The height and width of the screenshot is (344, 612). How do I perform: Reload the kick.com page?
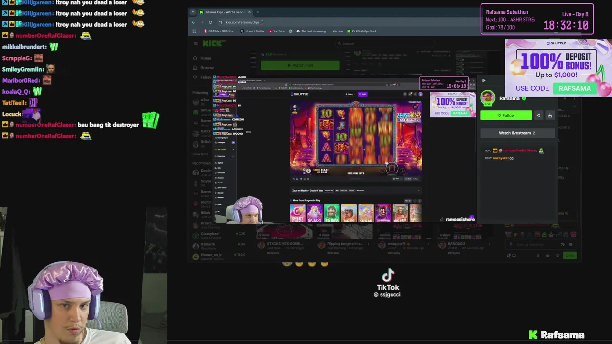click(x=210, y=22)
